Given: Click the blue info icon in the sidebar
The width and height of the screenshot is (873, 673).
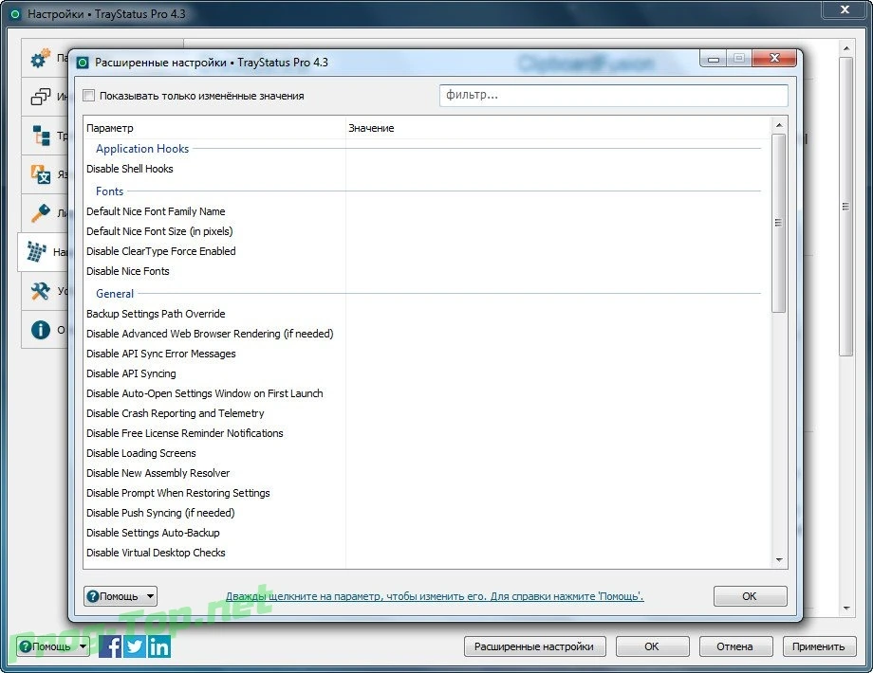Looking at the screenshot, I should (41, 329).
